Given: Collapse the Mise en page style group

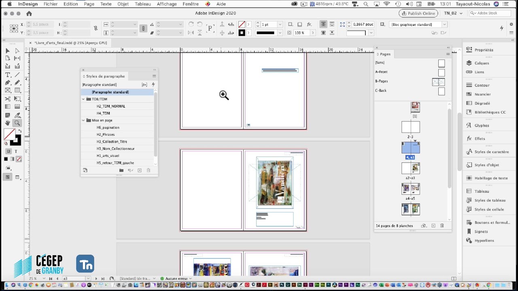Looking at the screenshot, I should 83,120.
